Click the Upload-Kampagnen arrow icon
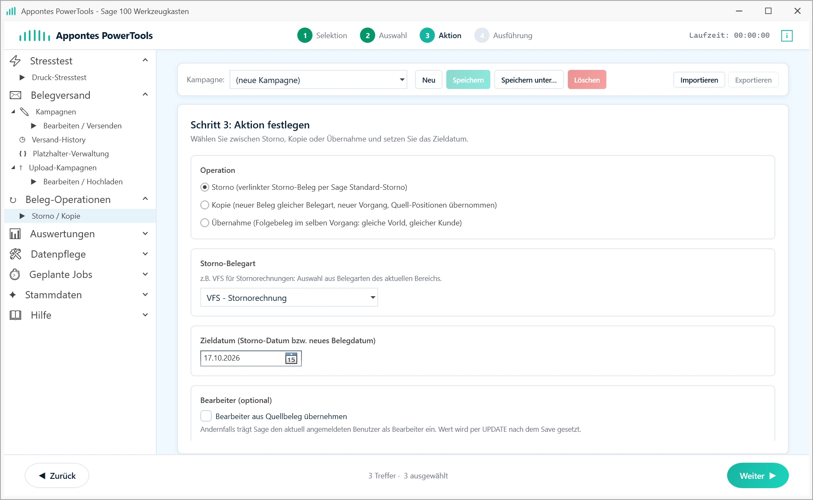 [x=21, y=168]
